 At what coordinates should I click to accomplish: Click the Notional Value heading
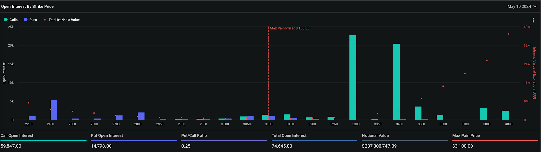click(x=375, y=135)
